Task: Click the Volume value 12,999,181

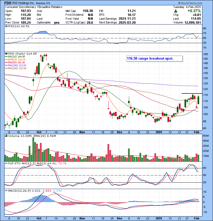Action: tap(192, 23)
